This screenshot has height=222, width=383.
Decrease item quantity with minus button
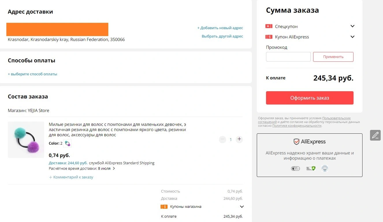coord(222,139)
